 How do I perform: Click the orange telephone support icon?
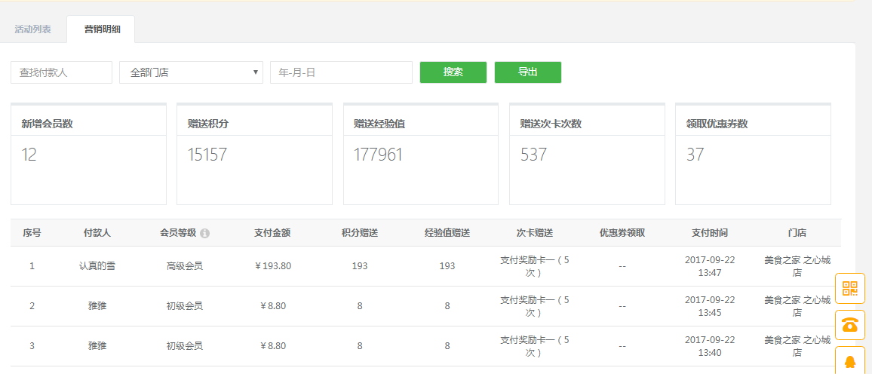(850, 325)
